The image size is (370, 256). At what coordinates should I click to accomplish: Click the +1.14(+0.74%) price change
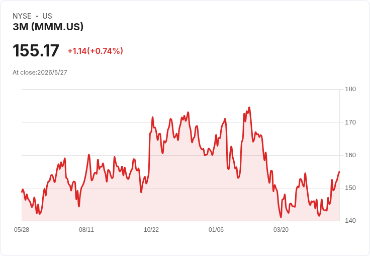(x=96, y=51)
